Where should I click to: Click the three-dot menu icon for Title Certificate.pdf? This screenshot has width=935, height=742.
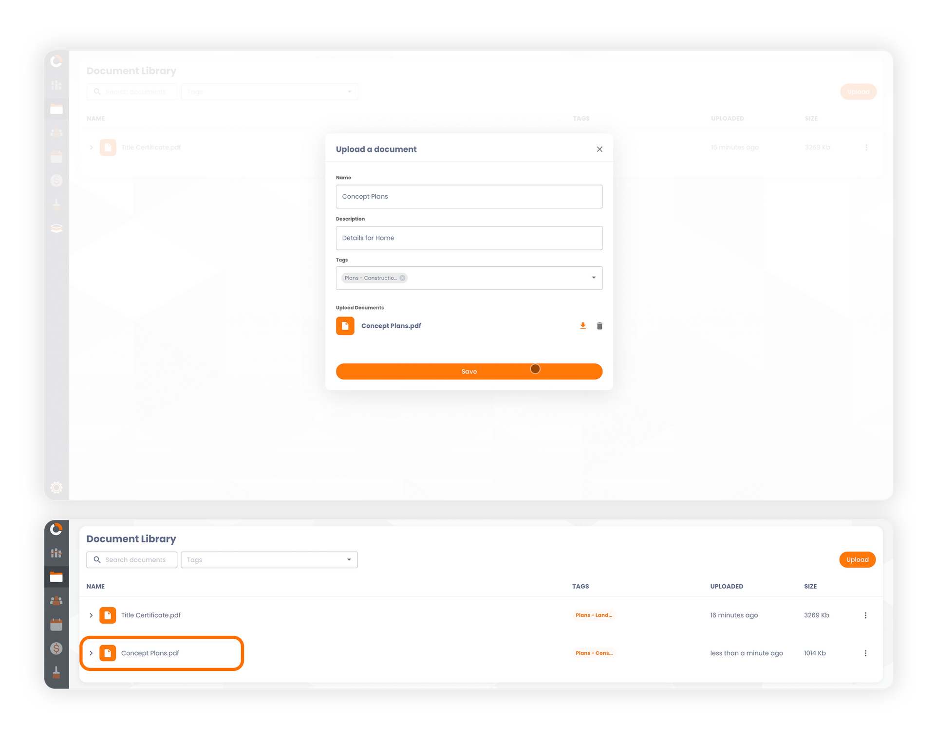[866, 614]
